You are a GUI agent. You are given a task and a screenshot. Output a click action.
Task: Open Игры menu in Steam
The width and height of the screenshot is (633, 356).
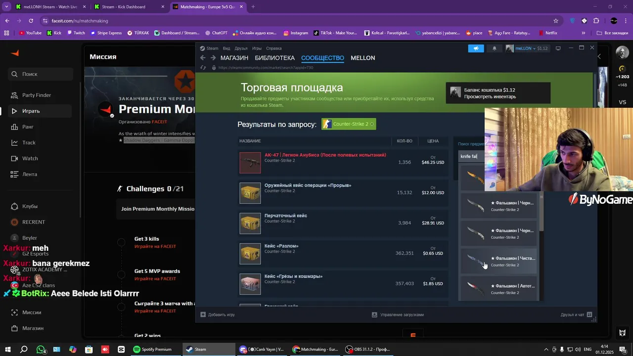pyautogui.click(x=257, y=48)
